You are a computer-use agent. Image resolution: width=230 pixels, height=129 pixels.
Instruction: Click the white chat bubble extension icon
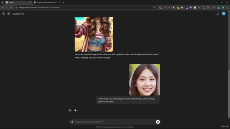pyautogui.click(x=191, y=8)
